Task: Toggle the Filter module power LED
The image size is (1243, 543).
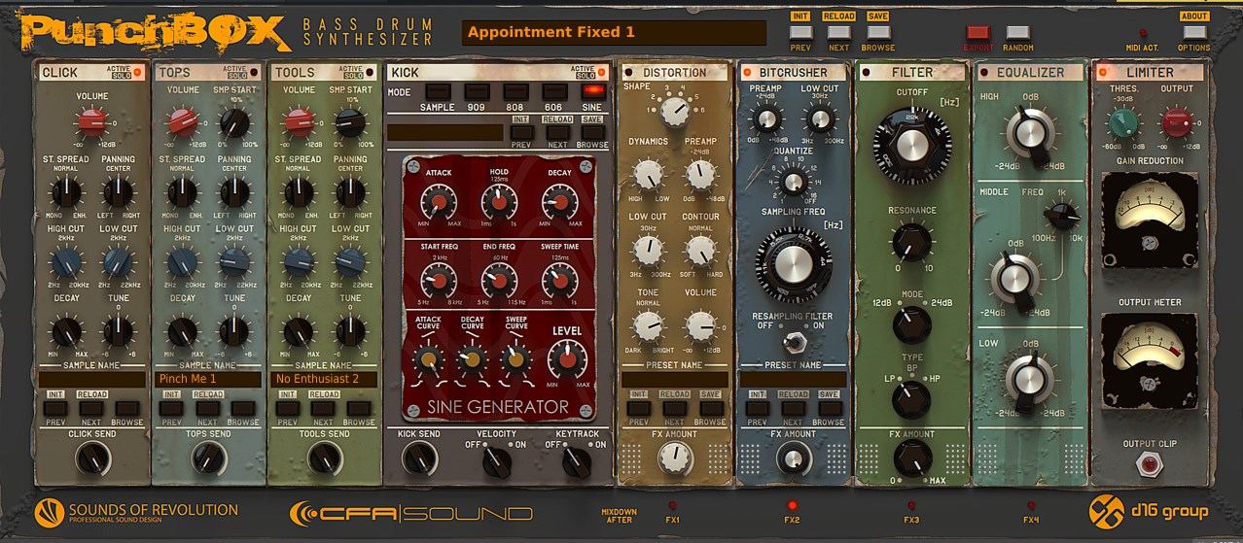Action: click(868, 72)
